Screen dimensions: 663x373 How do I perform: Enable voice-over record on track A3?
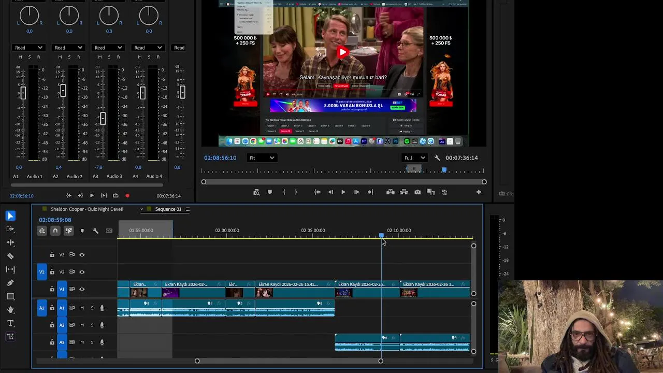pos(102,342)
